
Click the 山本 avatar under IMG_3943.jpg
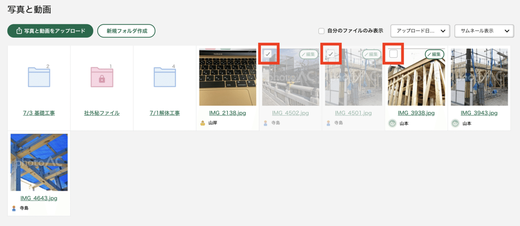[x=455, y=123]
